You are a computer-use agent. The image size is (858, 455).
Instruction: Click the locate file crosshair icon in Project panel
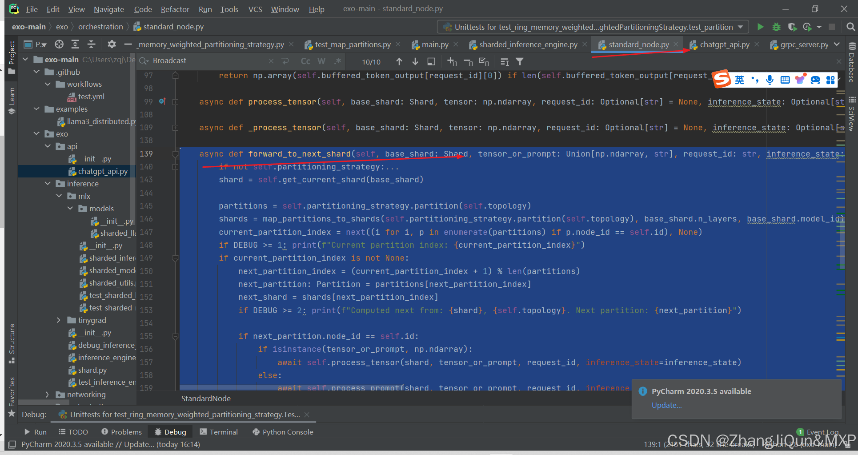click(59, 44)
